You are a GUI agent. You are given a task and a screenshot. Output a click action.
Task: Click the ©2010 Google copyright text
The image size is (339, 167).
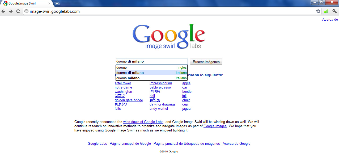(169, 152)
